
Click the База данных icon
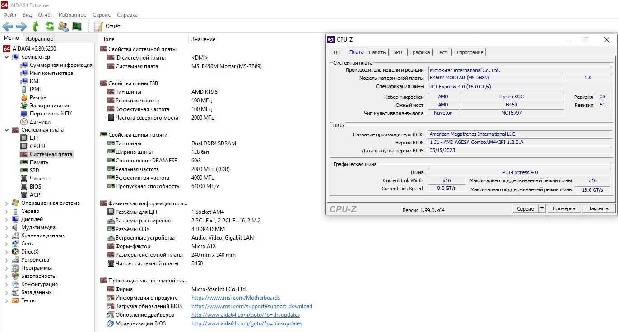point(15,292)
